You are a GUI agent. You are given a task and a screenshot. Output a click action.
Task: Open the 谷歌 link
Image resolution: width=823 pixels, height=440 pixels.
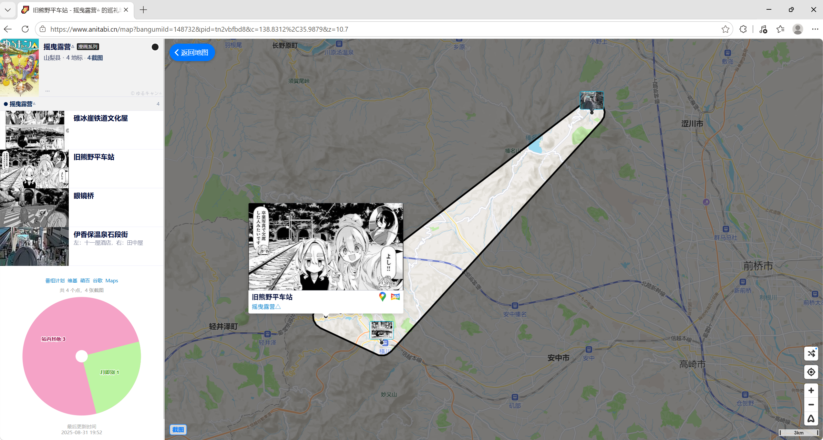98,281
